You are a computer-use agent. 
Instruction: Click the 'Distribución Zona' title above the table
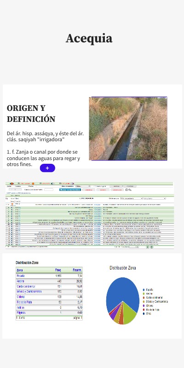(27, 263)
